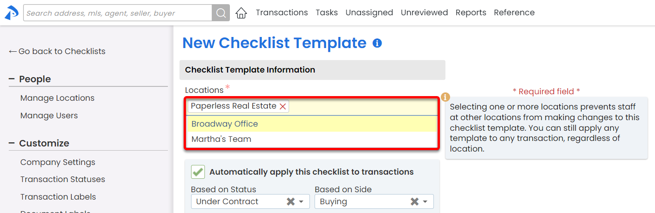The height and width of the screenshot is (213, 655).
Task: Open the Based on Status dropdown arrow
Action: click(301, 202)
